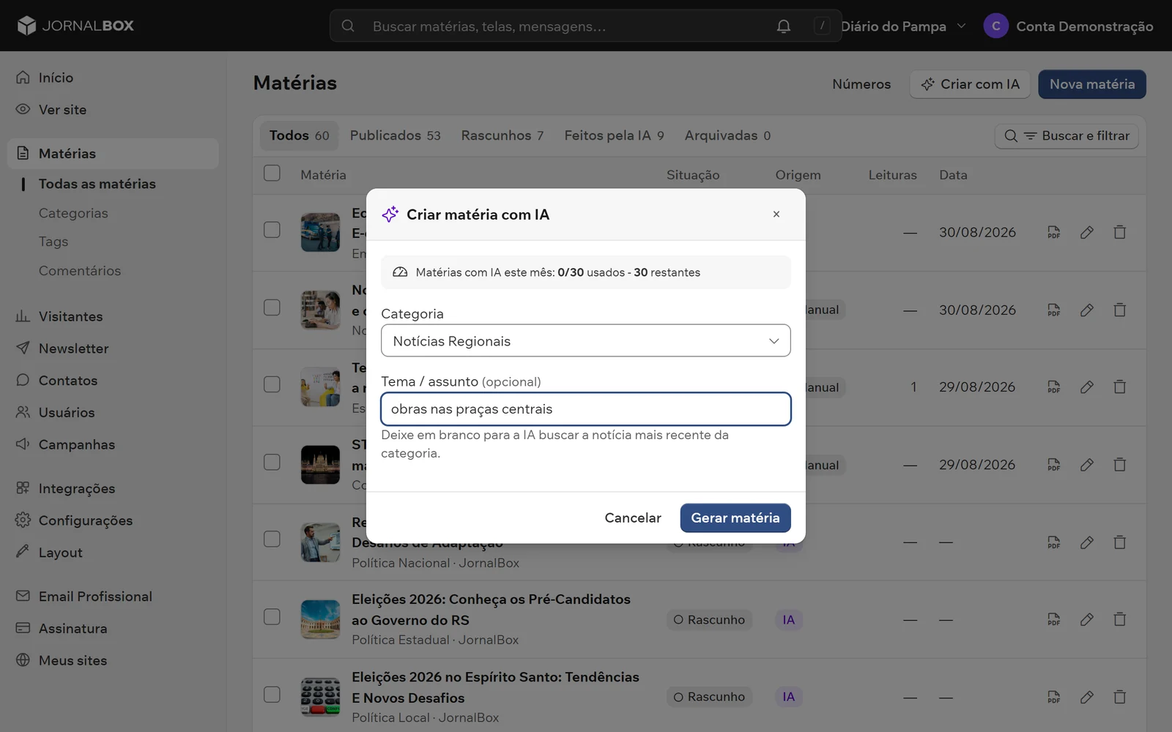This screenshot has width=1172, height=732.
Task: Toggle select-all checkbox in table header
Action: click(x=272, y=173)
